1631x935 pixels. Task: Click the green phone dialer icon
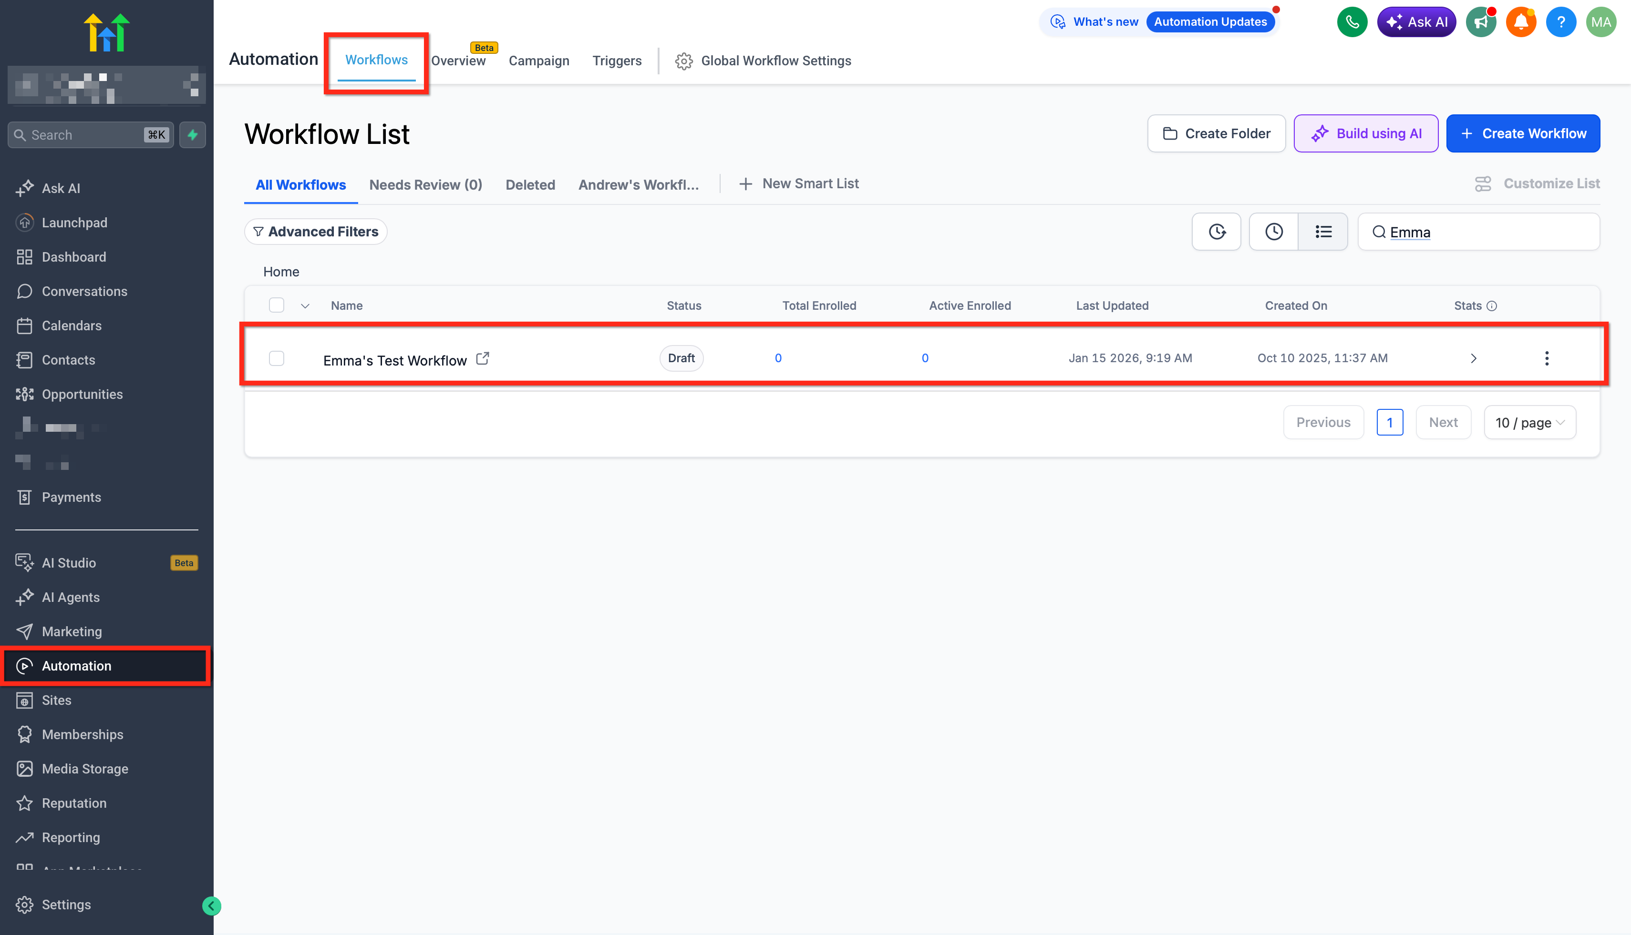coord(1352,22)
